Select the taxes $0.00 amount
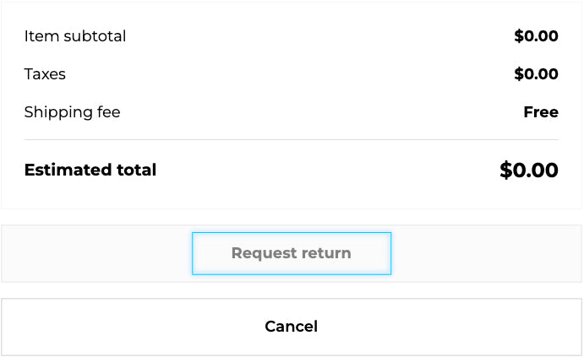Viewport: 584px width, 357px height. coord(536,74)
